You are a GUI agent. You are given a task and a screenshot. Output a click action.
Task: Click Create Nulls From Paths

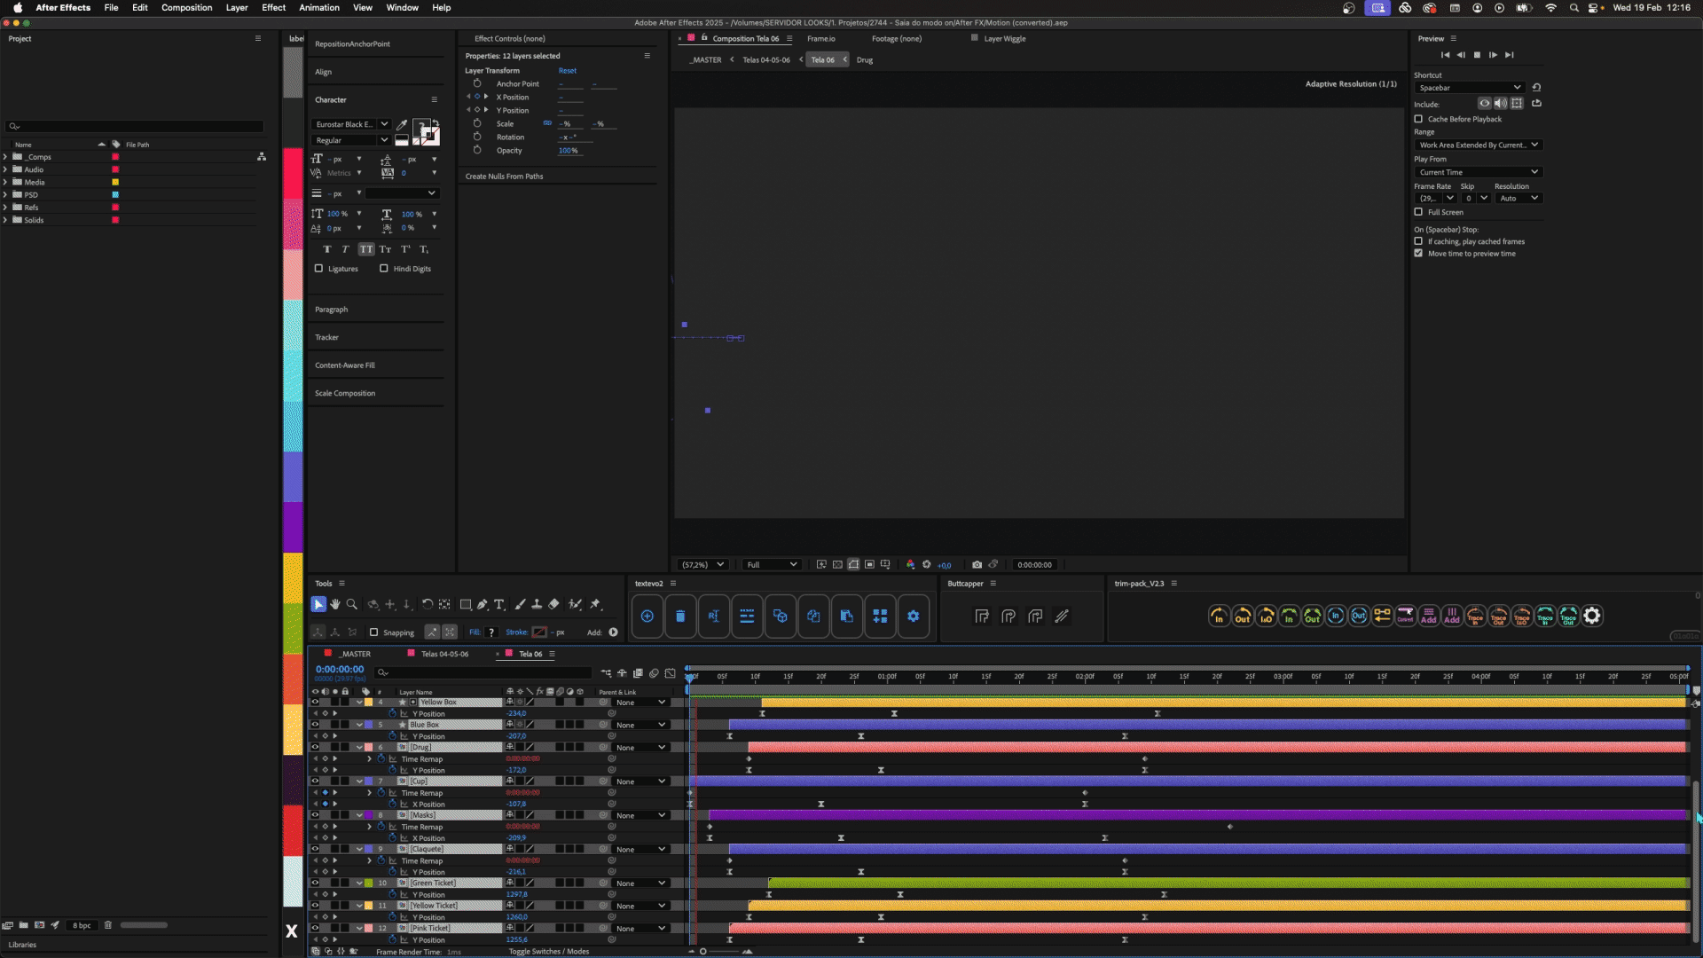point(504,176)
